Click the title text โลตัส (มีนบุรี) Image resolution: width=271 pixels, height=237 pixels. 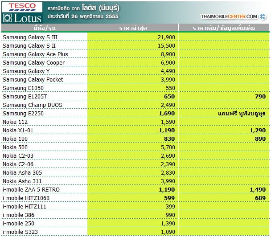(x=101, y=8)
